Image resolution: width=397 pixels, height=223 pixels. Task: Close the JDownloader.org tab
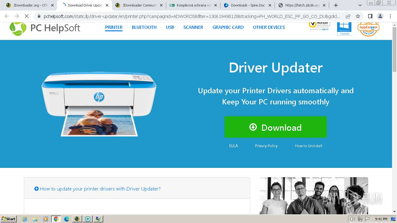coord(52,5)
